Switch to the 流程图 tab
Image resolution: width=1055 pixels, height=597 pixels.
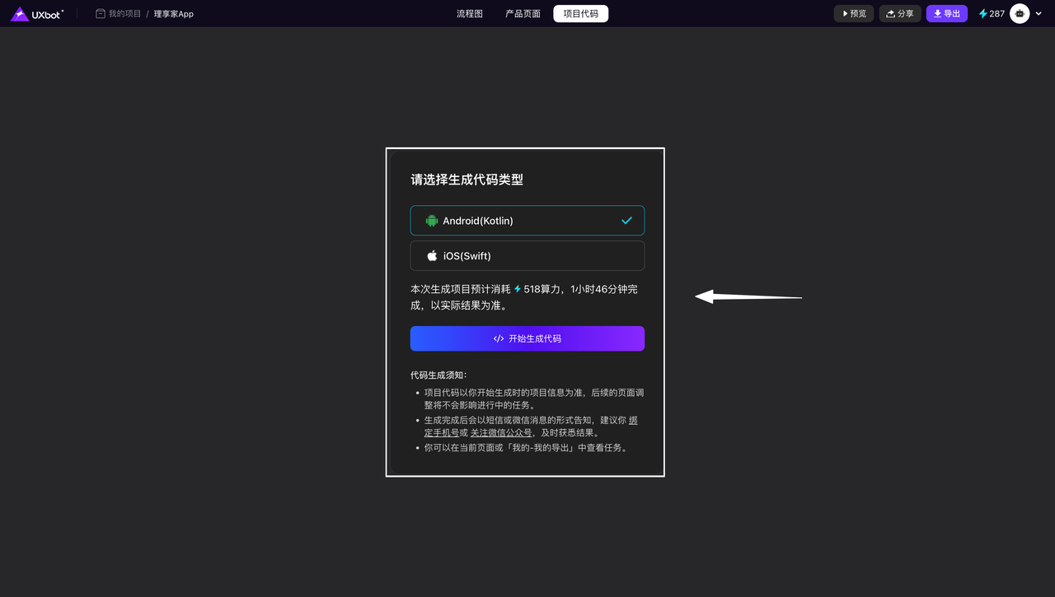(470, 14)
